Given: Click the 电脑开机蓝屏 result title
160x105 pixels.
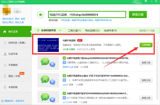Looking at the screenshot, I should [x=69, y=40].
